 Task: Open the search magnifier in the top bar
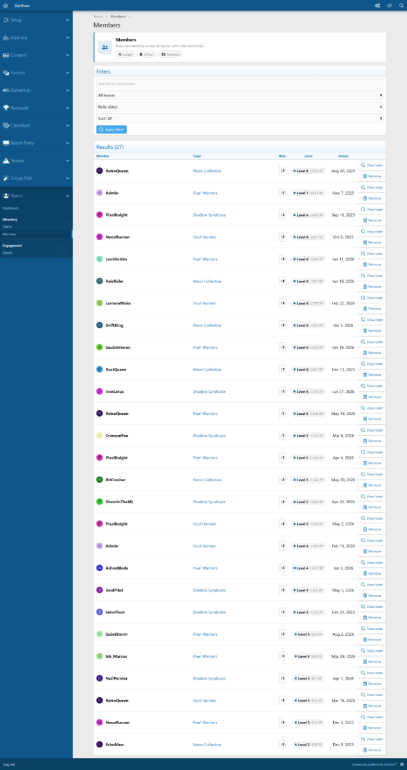tap(401, 5)
